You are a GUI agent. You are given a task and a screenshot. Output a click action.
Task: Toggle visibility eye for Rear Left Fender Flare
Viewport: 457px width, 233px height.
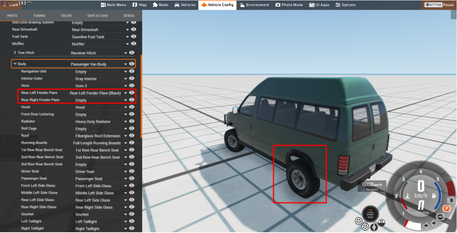132,93
